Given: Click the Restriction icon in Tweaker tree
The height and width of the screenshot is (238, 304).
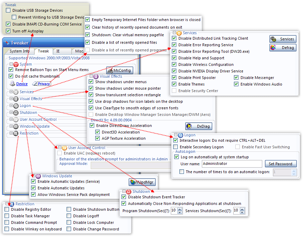Looking at the screenshot, I should (16, 133).
